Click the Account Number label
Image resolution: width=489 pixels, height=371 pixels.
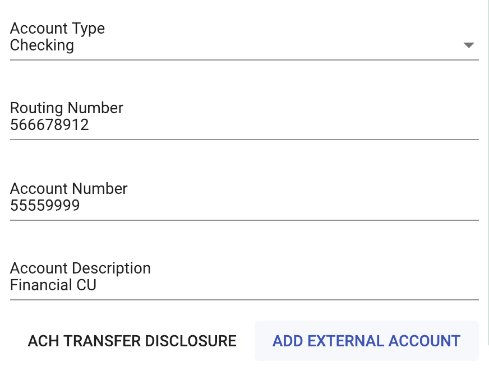pyautogui.click(x=68, y=189)
